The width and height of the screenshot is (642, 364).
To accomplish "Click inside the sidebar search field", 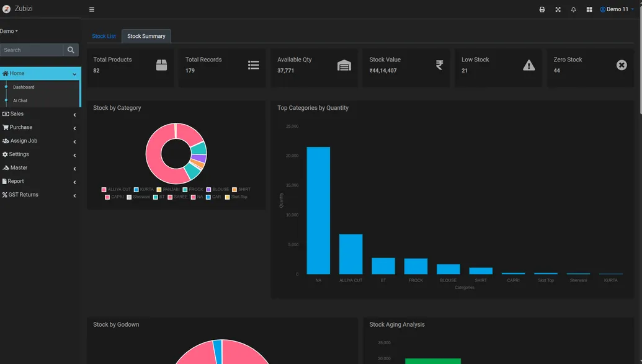I will [31, 50].
